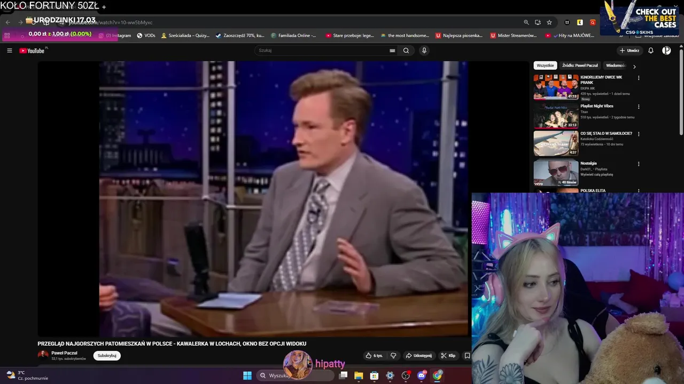This screenshot has height=384, width=684.
Task: Create a clip with the Klip button
Action: (448, 356)
